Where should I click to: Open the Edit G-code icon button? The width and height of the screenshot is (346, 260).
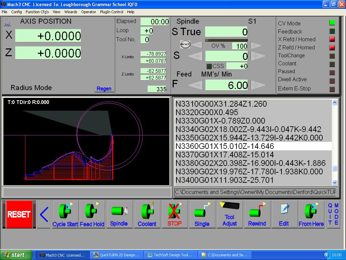click(x=284, y=214)
